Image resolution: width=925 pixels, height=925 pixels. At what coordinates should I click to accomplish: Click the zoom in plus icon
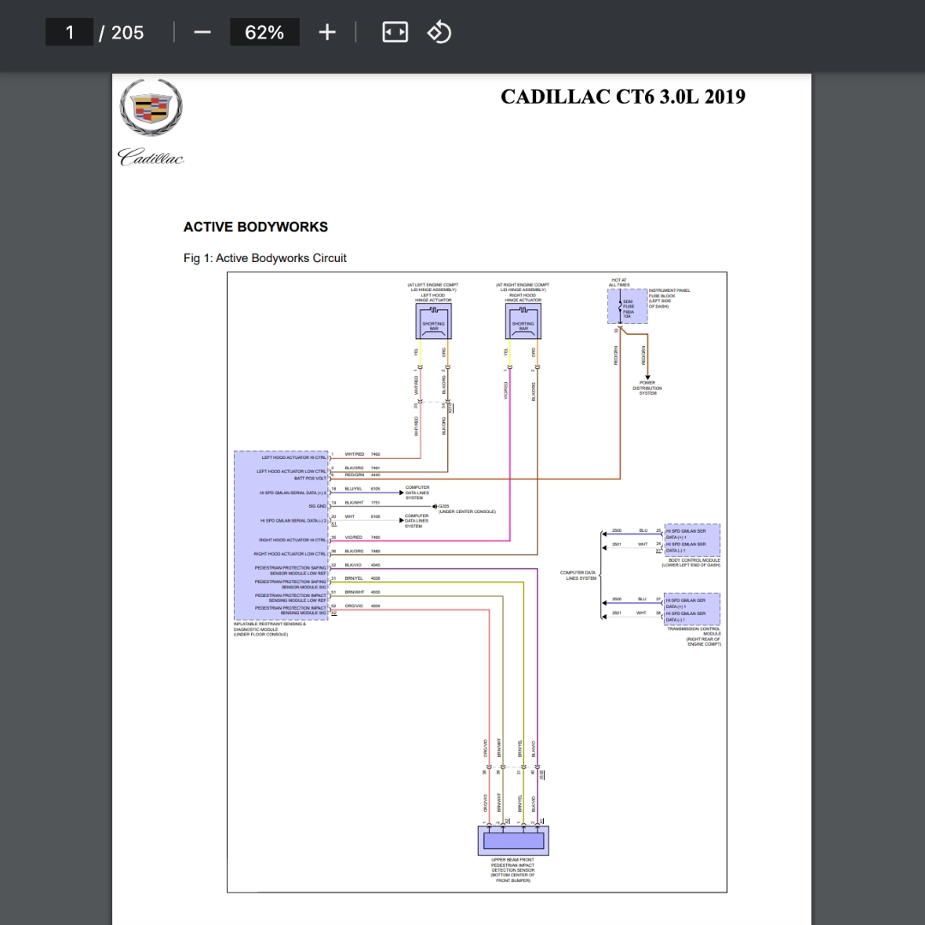coord(327,32)
